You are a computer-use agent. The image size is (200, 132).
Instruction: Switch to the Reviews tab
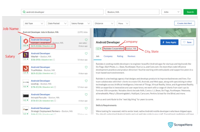131,56
